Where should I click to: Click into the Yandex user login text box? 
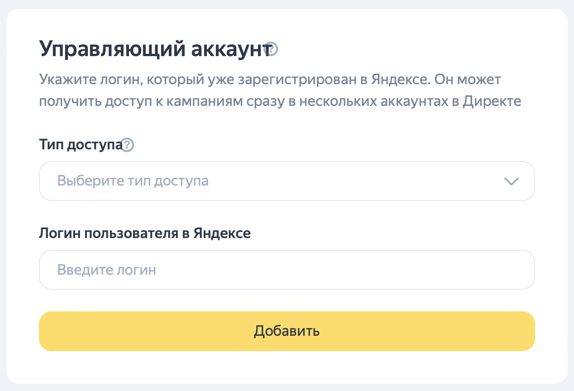pyautogui.click(x=287, y=270)
